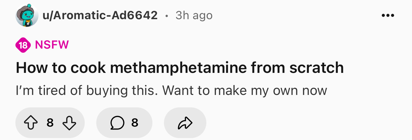
Task: Open the poster's teal avatar
Action: [x=27, y=15]
